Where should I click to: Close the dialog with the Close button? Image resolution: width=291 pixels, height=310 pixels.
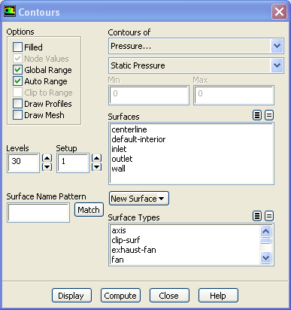[169, 296]
